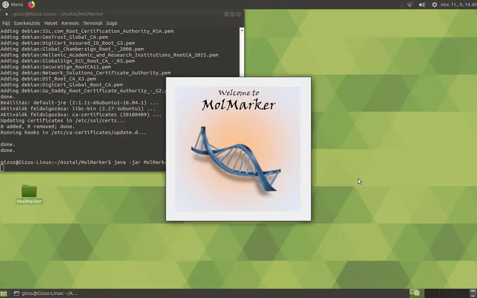
Task: Click the line "Adding debian:SecureSign_RootCA11.pem"
Action: click(x=56, y=67)
